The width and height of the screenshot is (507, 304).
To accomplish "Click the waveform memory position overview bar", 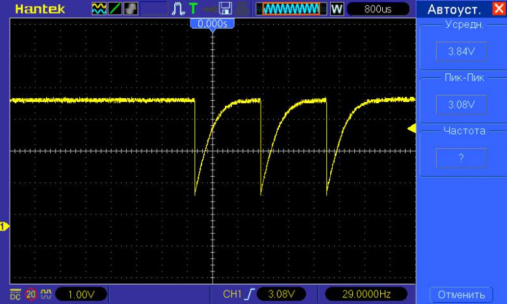I will click(291, 8).
